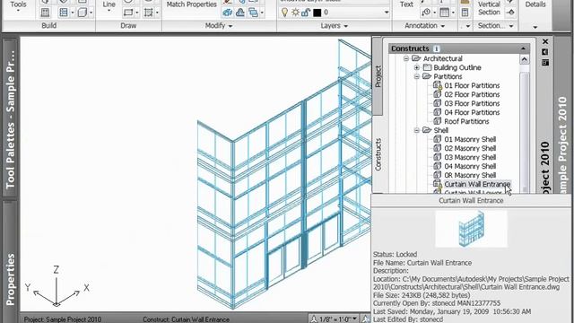Click the Vertical Section button
The width and height of the screenshot is (574, 323).
coord(489,8)
